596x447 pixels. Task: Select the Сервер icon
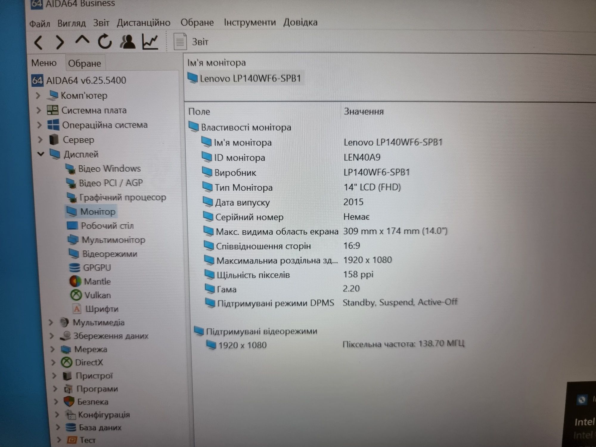click(x=54, y=139)
